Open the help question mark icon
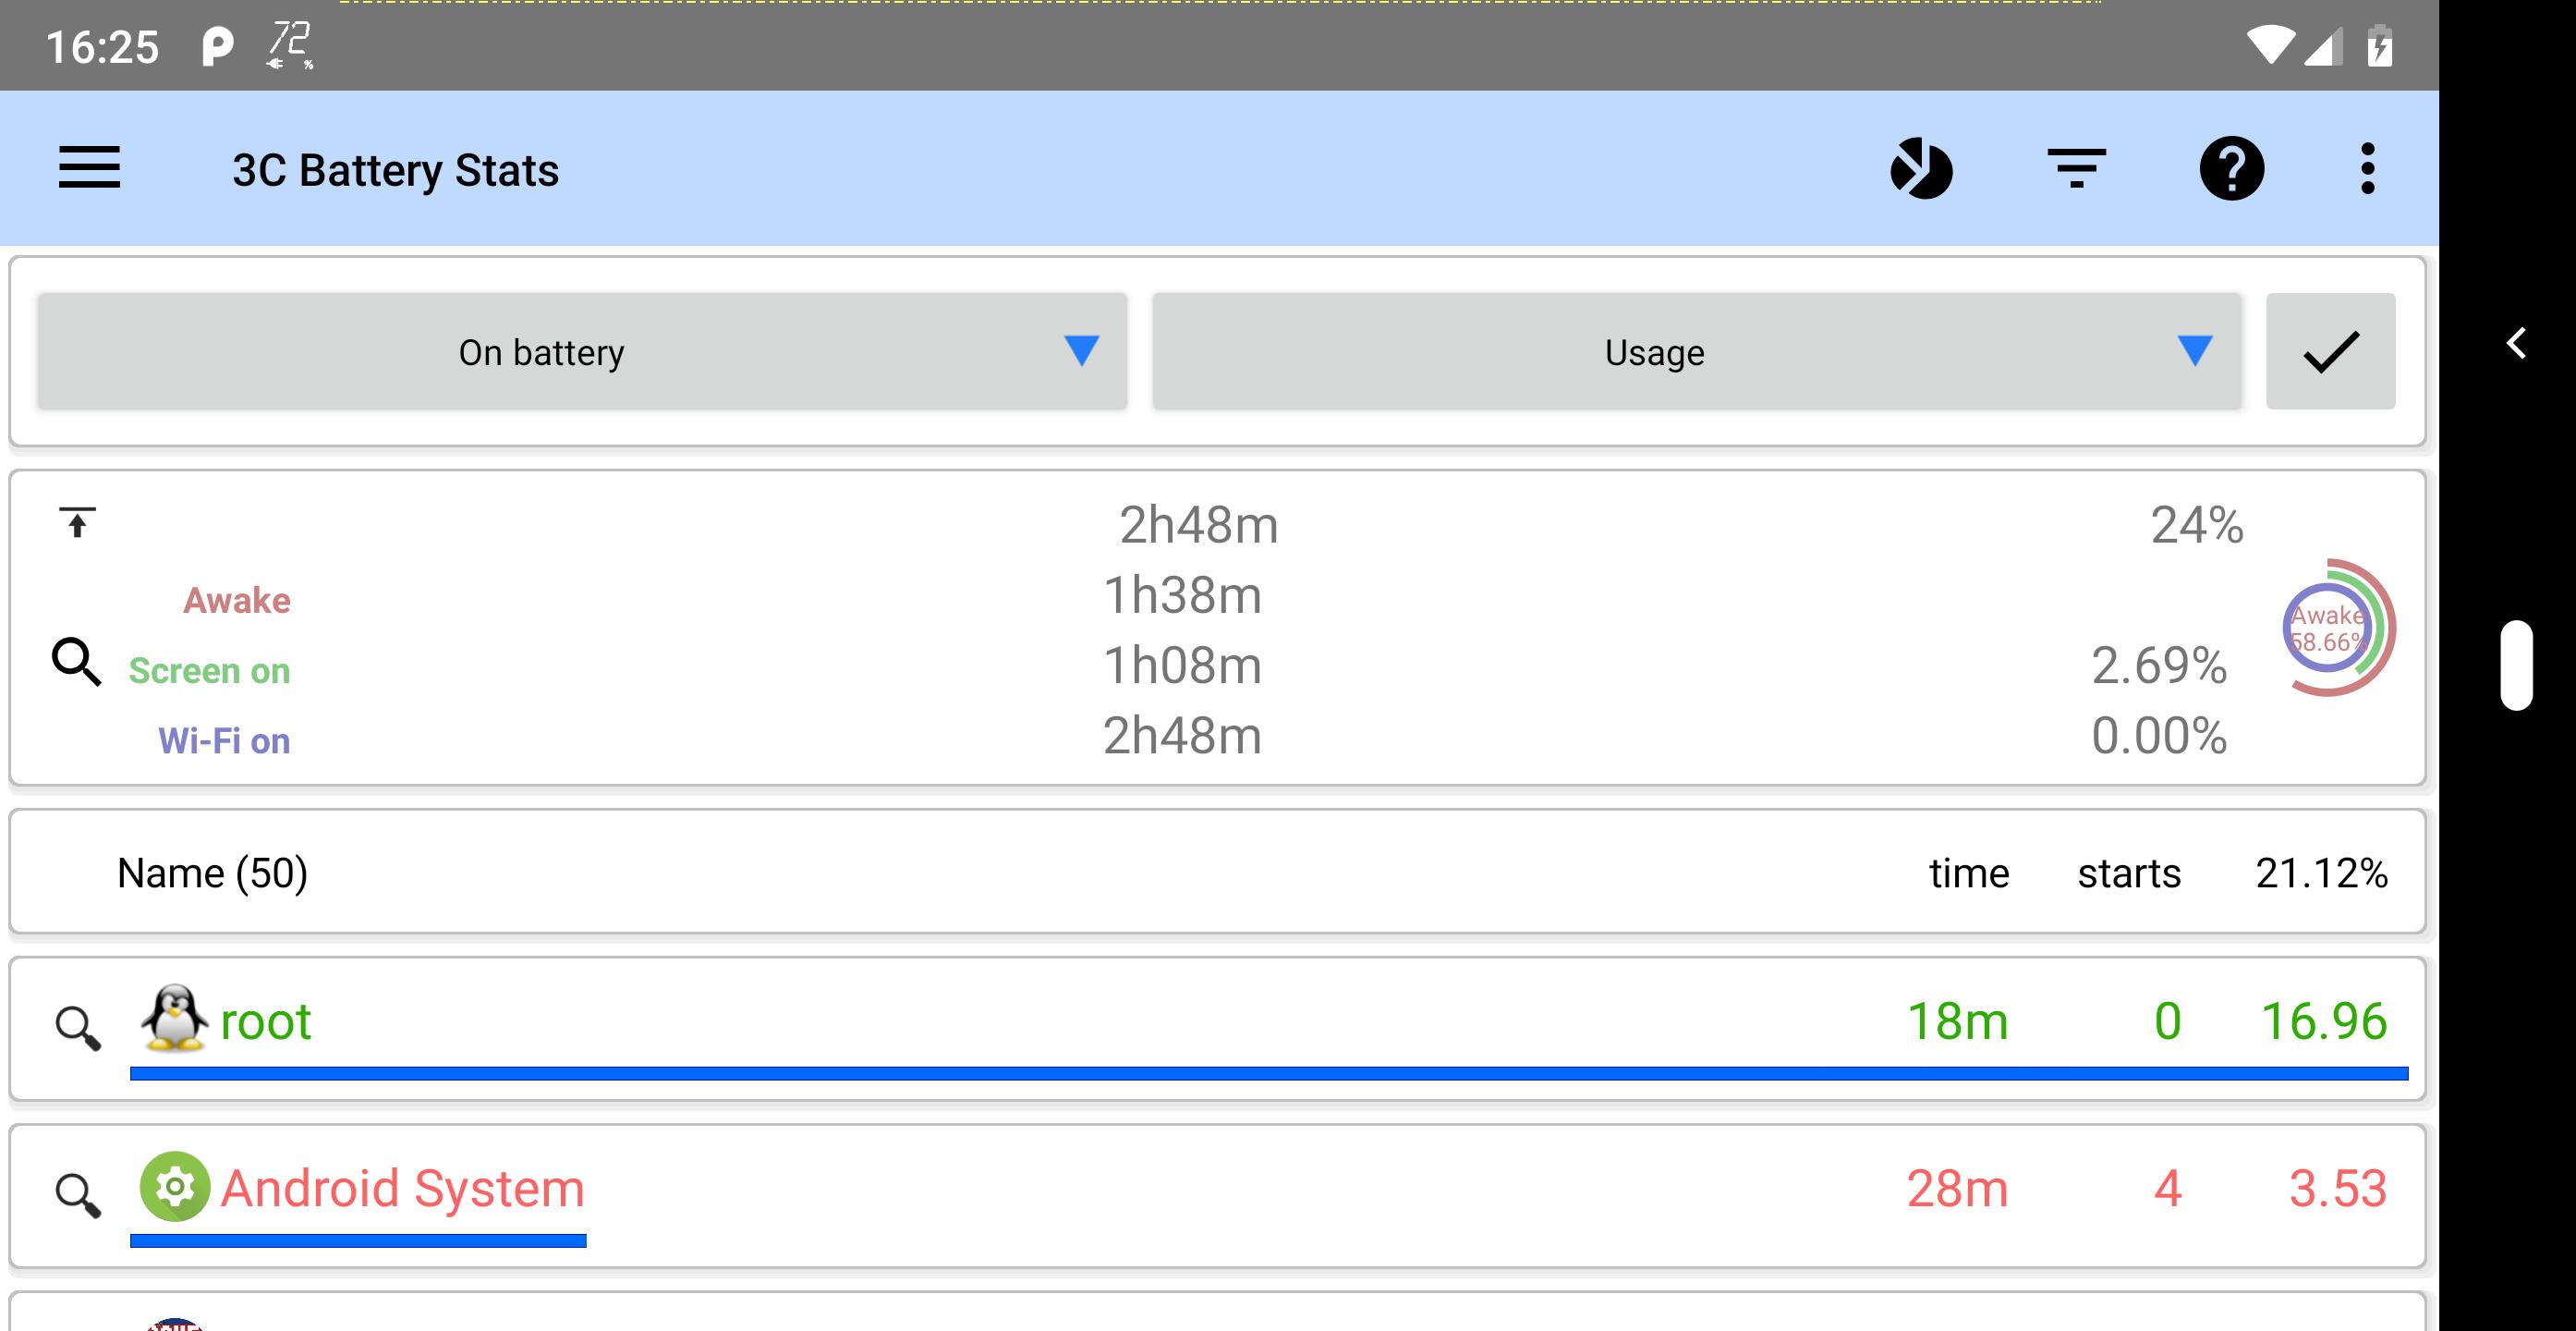Screen dimensions: 2576x1331 click(x=2231, y=168)
